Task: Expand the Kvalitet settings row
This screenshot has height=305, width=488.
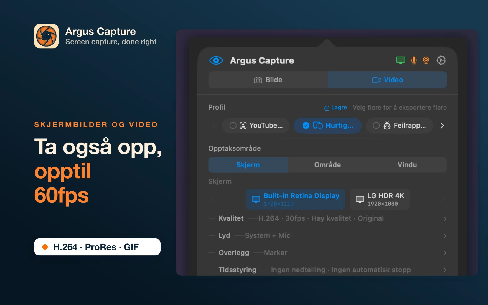Action: [327, 218]
